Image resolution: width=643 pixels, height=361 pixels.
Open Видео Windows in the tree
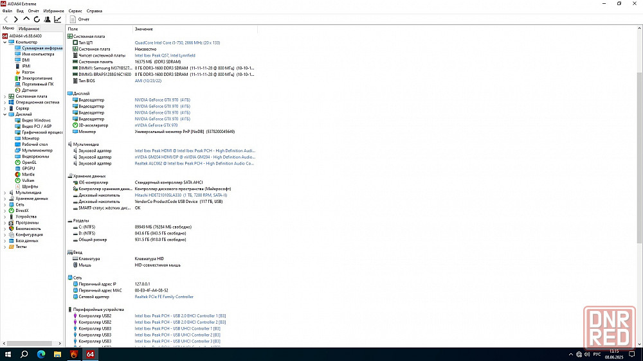[x=33, y=121]
